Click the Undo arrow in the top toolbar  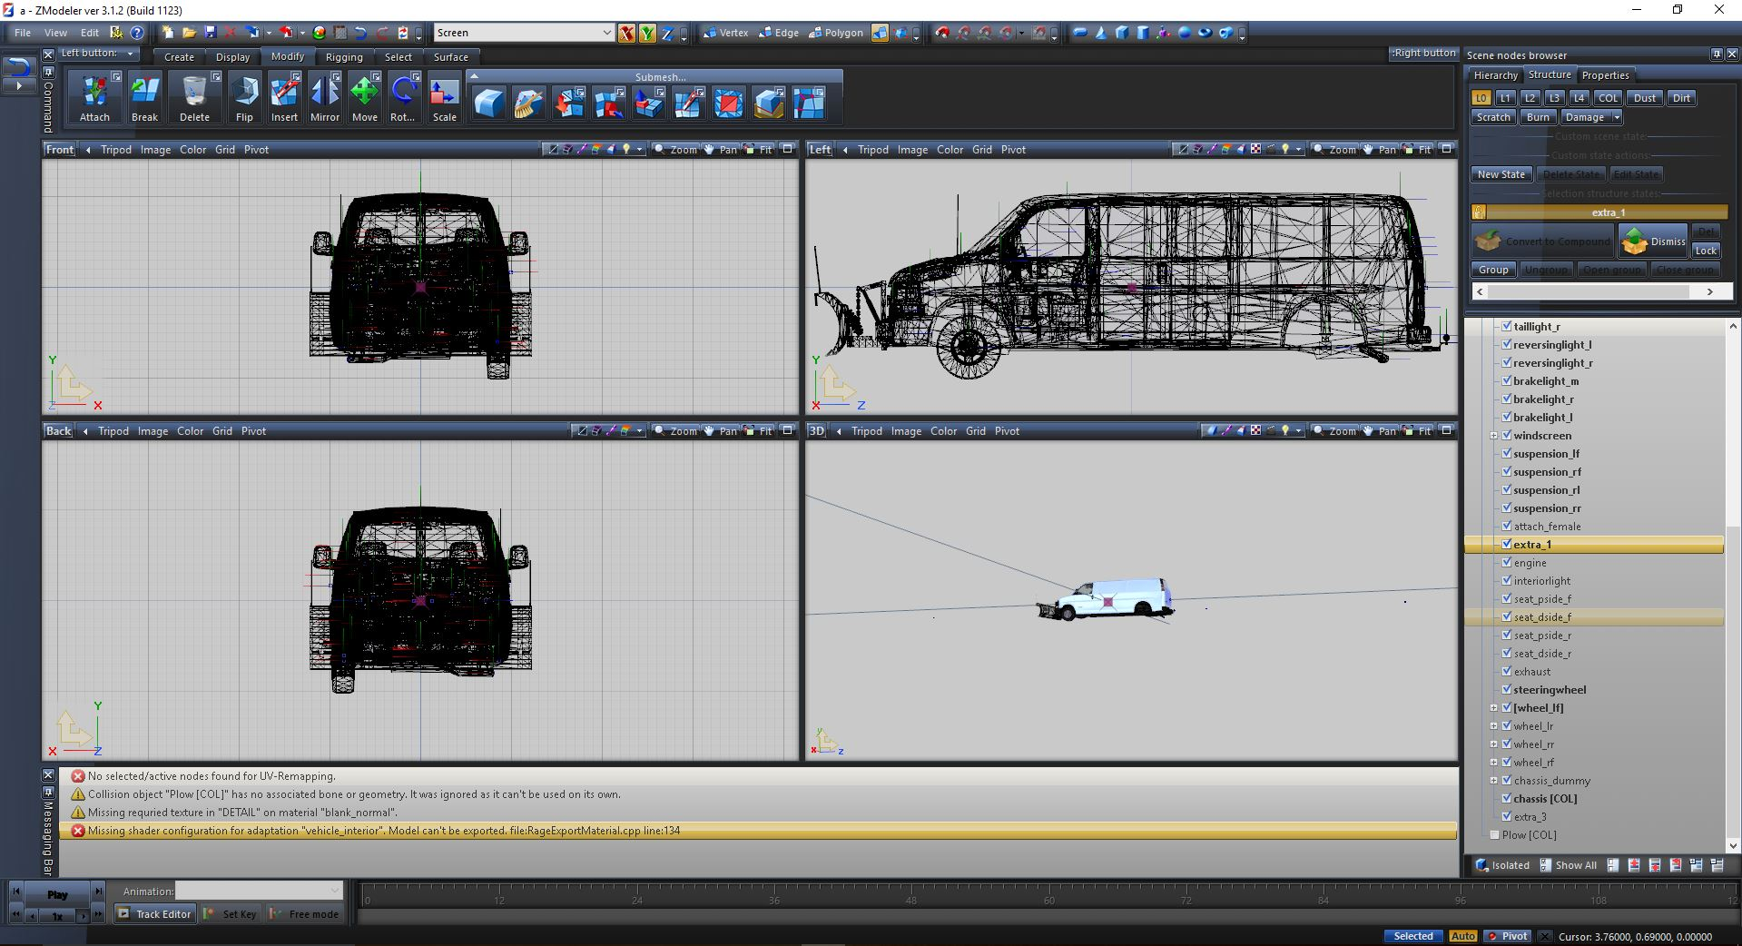pyautogui.click(x=360, y=33)
